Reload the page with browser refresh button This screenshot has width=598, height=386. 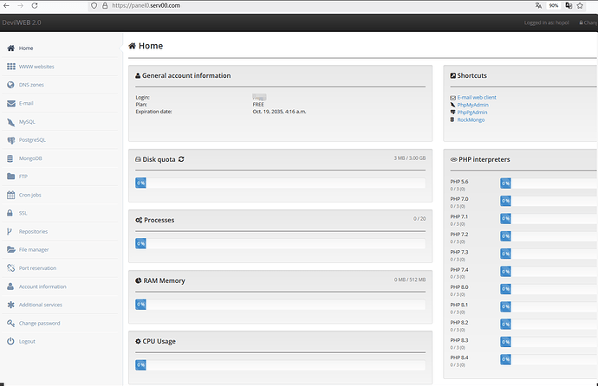[35, 6]
